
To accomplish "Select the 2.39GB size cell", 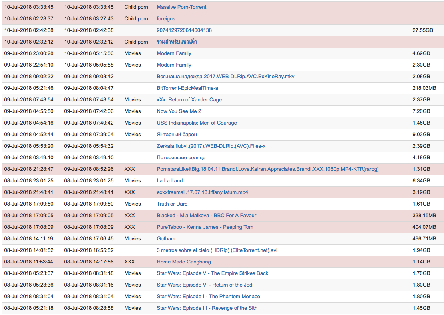I will tap(421, 146).
